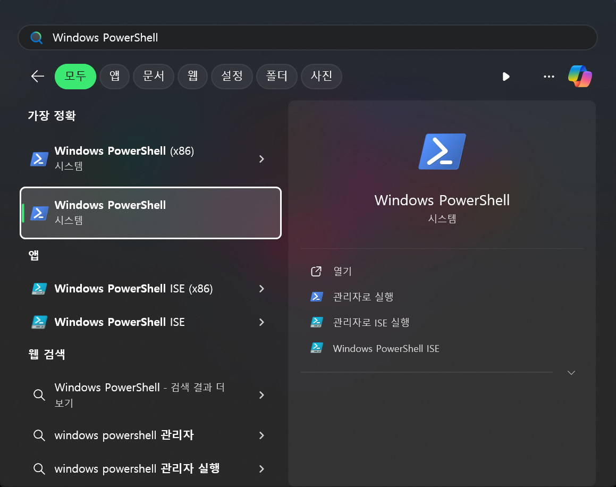Expand Windows PowerShell (x86) chevron
This screenshot has height=487, width=616.
[x=261, y=159]
